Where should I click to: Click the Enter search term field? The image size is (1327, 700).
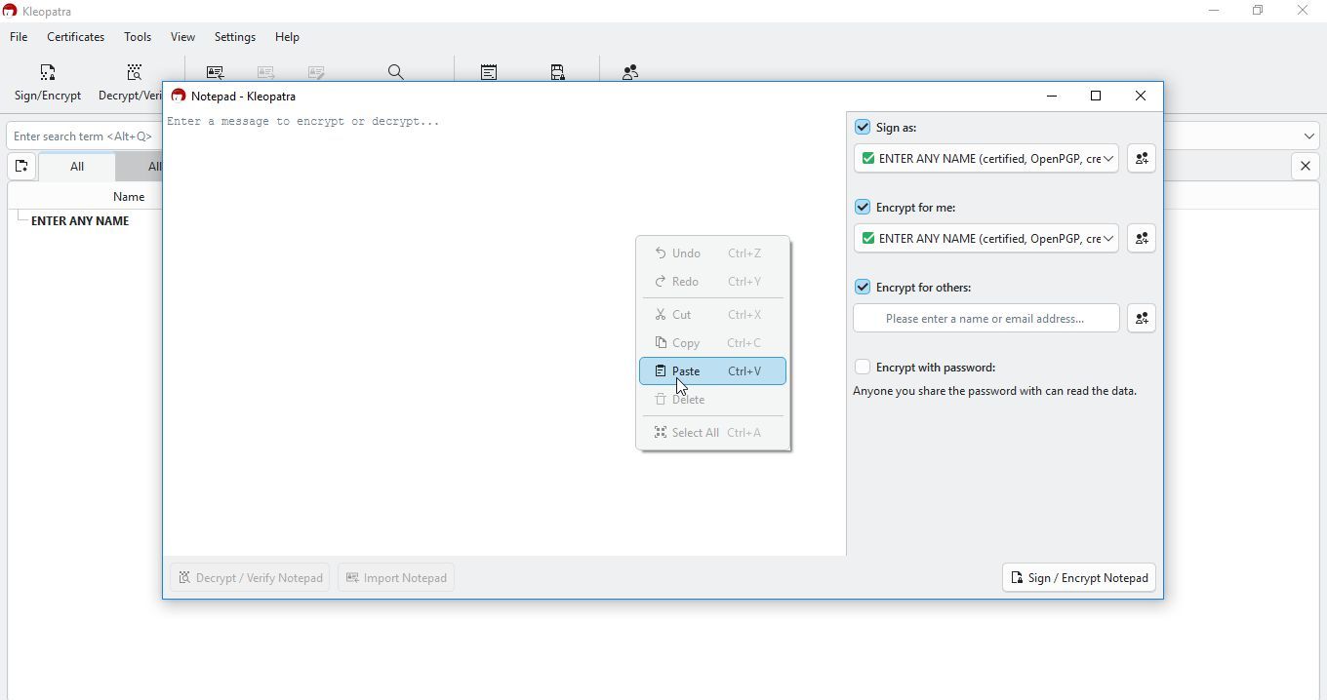click(82, 136)
